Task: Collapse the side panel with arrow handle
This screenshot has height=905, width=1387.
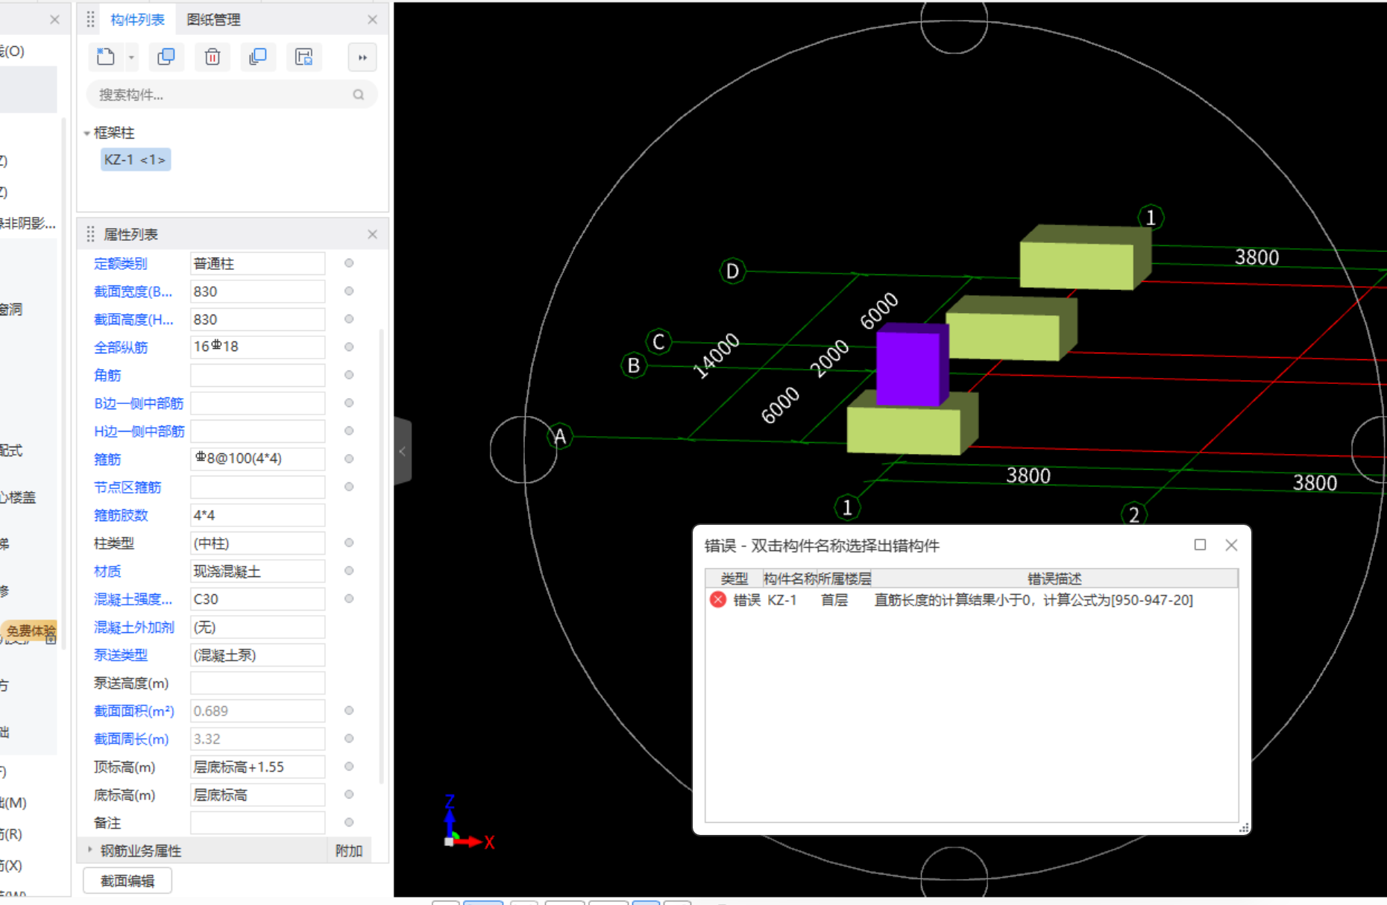Action: [x=402, y=451]
